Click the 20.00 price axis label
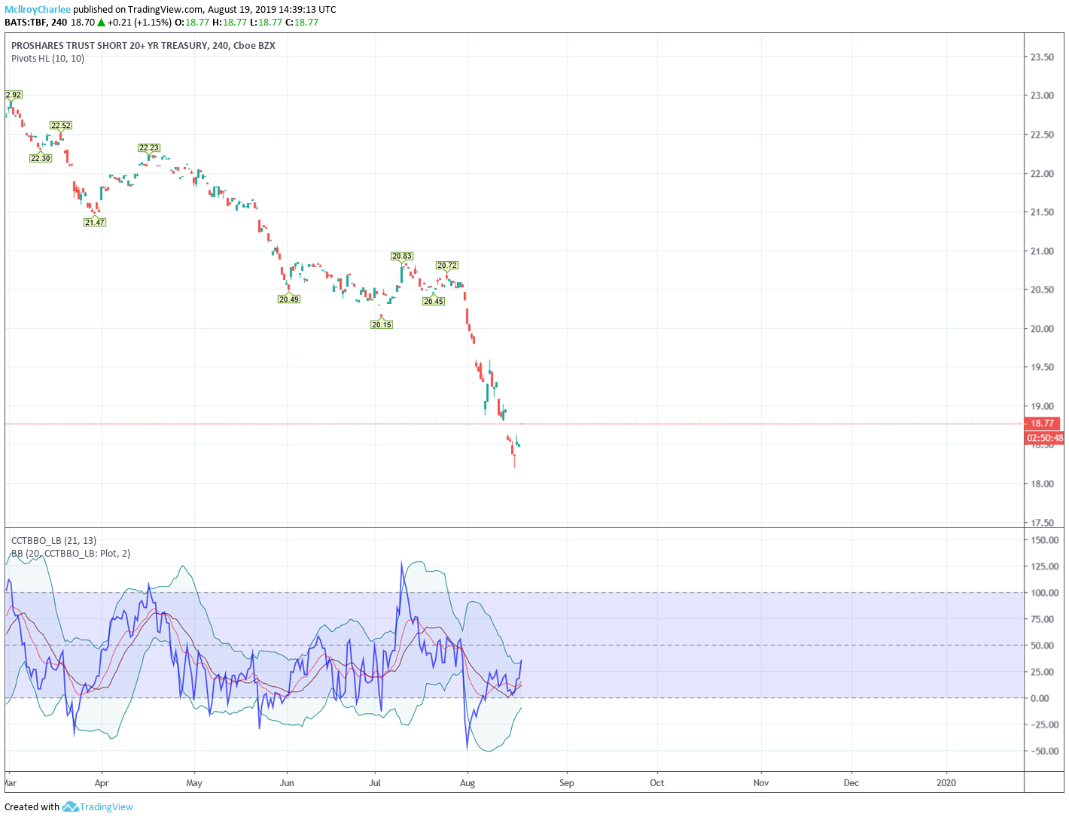The height and width of the screenshot is (820, 1069). [x=1042, y=329]
